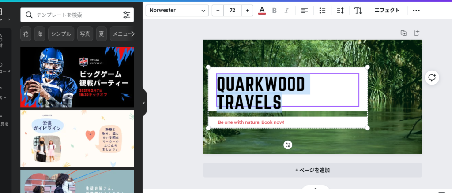The height and width of the screenshot is (193, 452).
Task: Add a comment with the speech bubble icon
Action: pos(432,78)
